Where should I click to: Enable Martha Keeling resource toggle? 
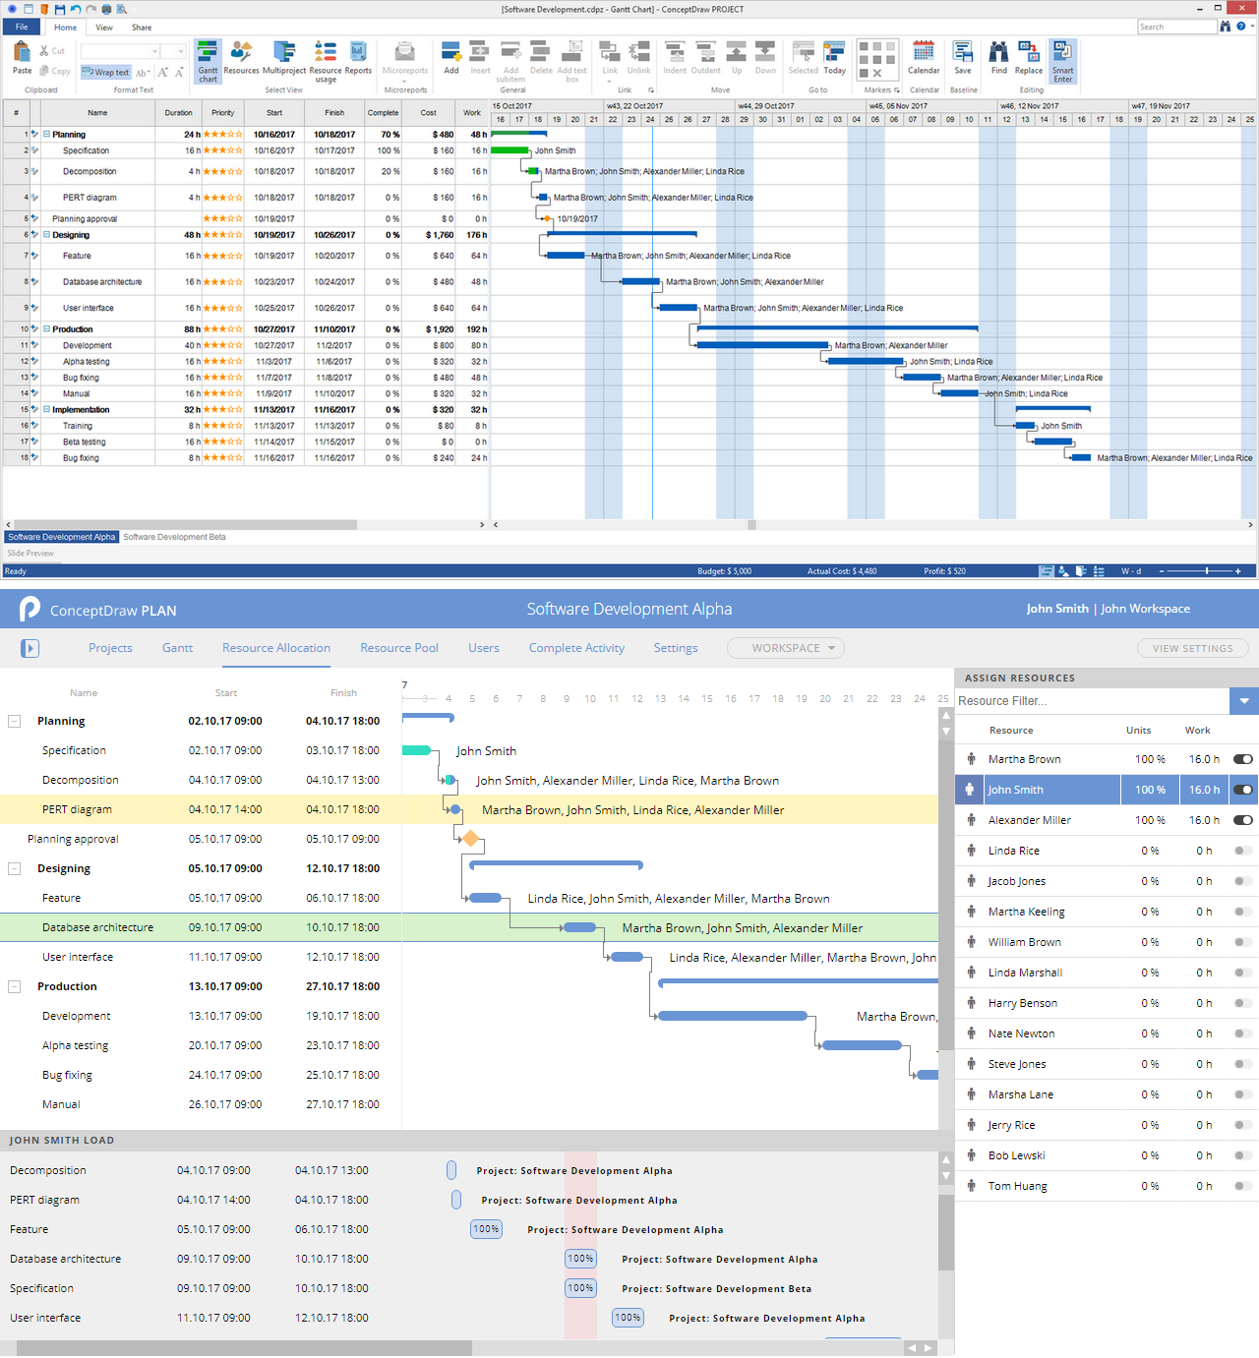click(x=1243, y=912)
